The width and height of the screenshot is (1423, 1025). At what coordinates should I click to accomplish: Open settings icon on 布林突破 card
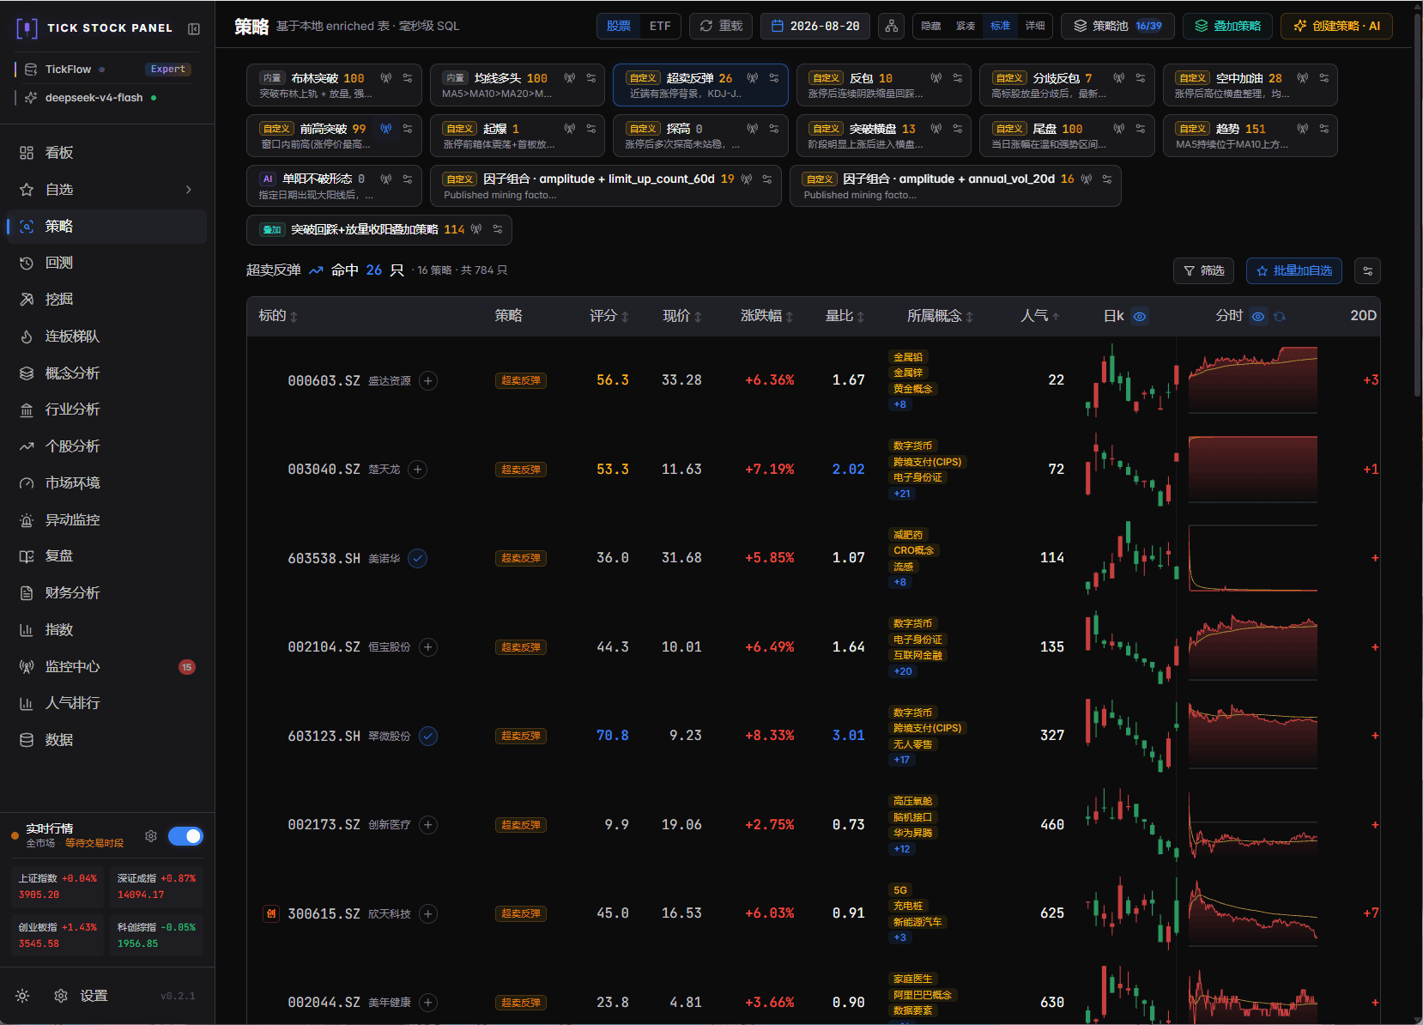point(408,78)
